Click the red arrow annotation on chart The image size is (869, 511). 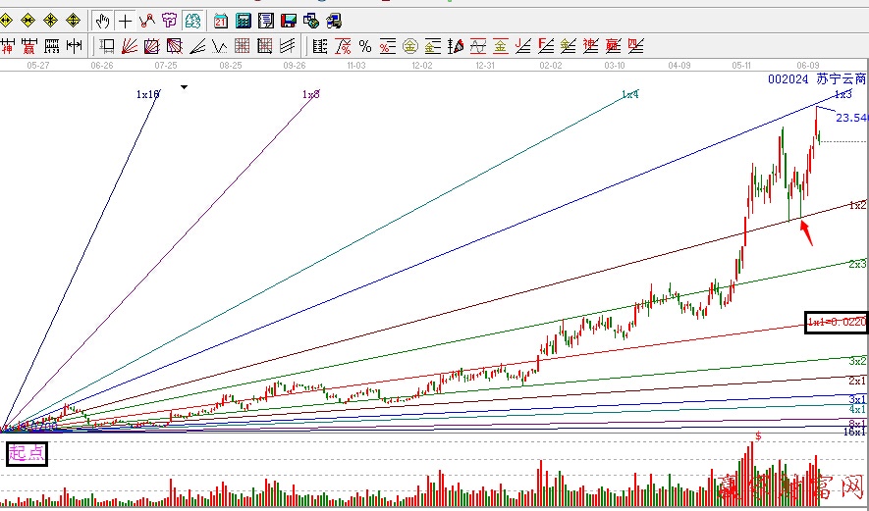point(808,232)
